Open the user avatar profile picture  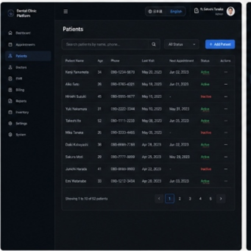[x=230, y=11]
